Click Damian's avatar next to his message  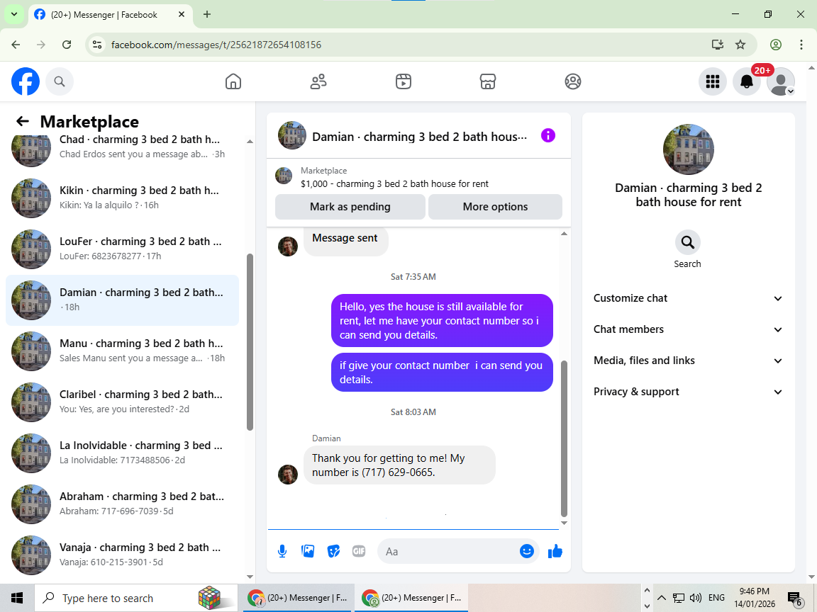[288, 474]
